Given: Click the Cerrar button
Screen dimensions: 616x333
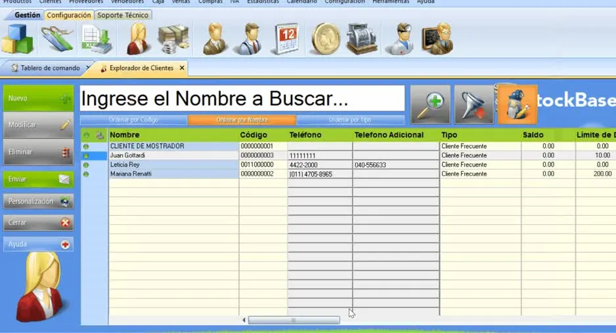Looking at the screenshot, I should click(x=38, y=223).
